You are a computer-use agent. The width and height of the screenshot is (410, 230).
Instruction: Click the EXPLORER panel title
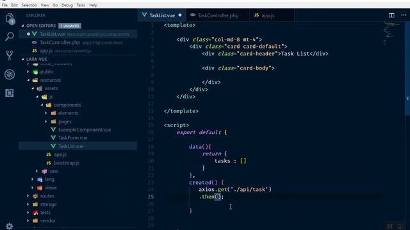pos(36,15)
